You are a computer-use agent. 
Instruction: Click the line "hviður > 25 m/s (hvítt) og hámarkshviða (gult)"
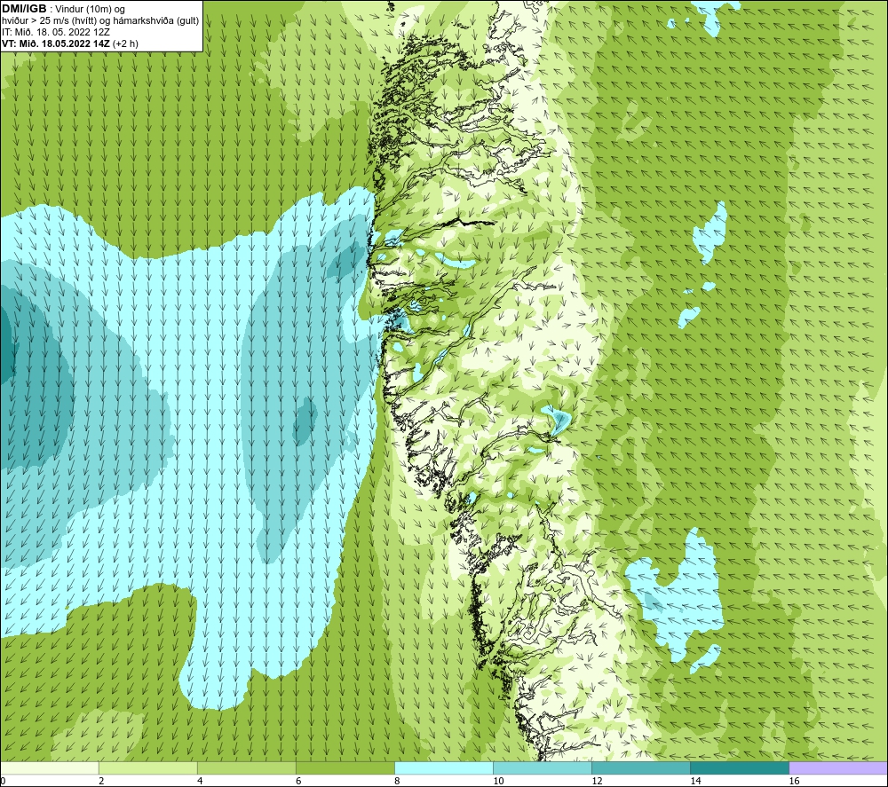pos(100,21)
